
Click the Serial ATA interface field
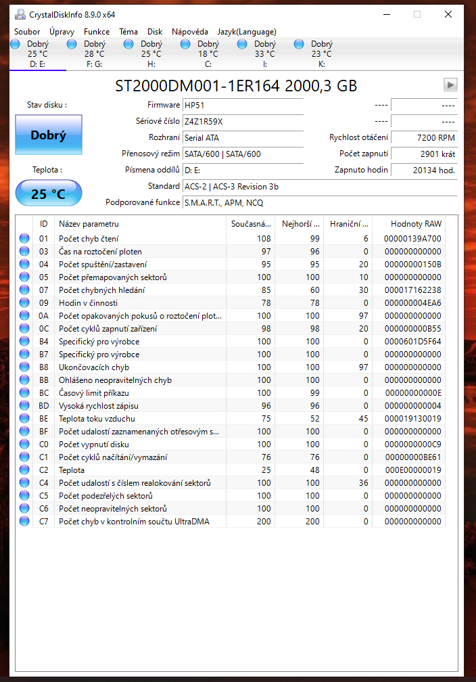point(243,138)
